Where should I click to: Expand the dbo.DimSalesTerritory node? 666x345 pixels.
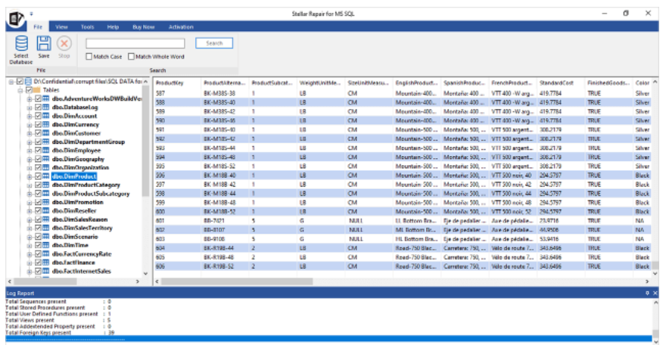[30, 228]
